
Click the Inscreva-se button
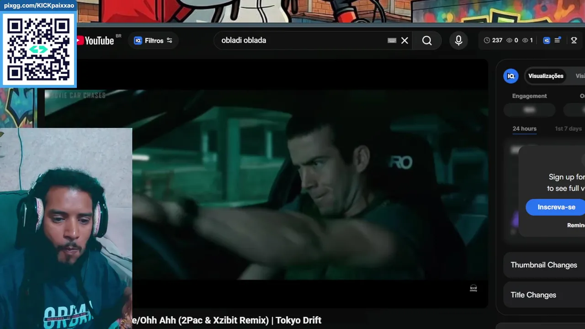coord(556,207)
